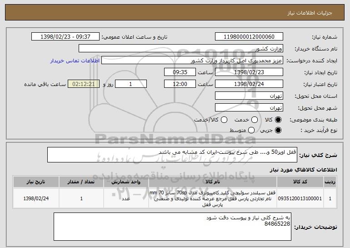Select the کالا radio button
The image size is (350, 248).
[x=278, y=120]
